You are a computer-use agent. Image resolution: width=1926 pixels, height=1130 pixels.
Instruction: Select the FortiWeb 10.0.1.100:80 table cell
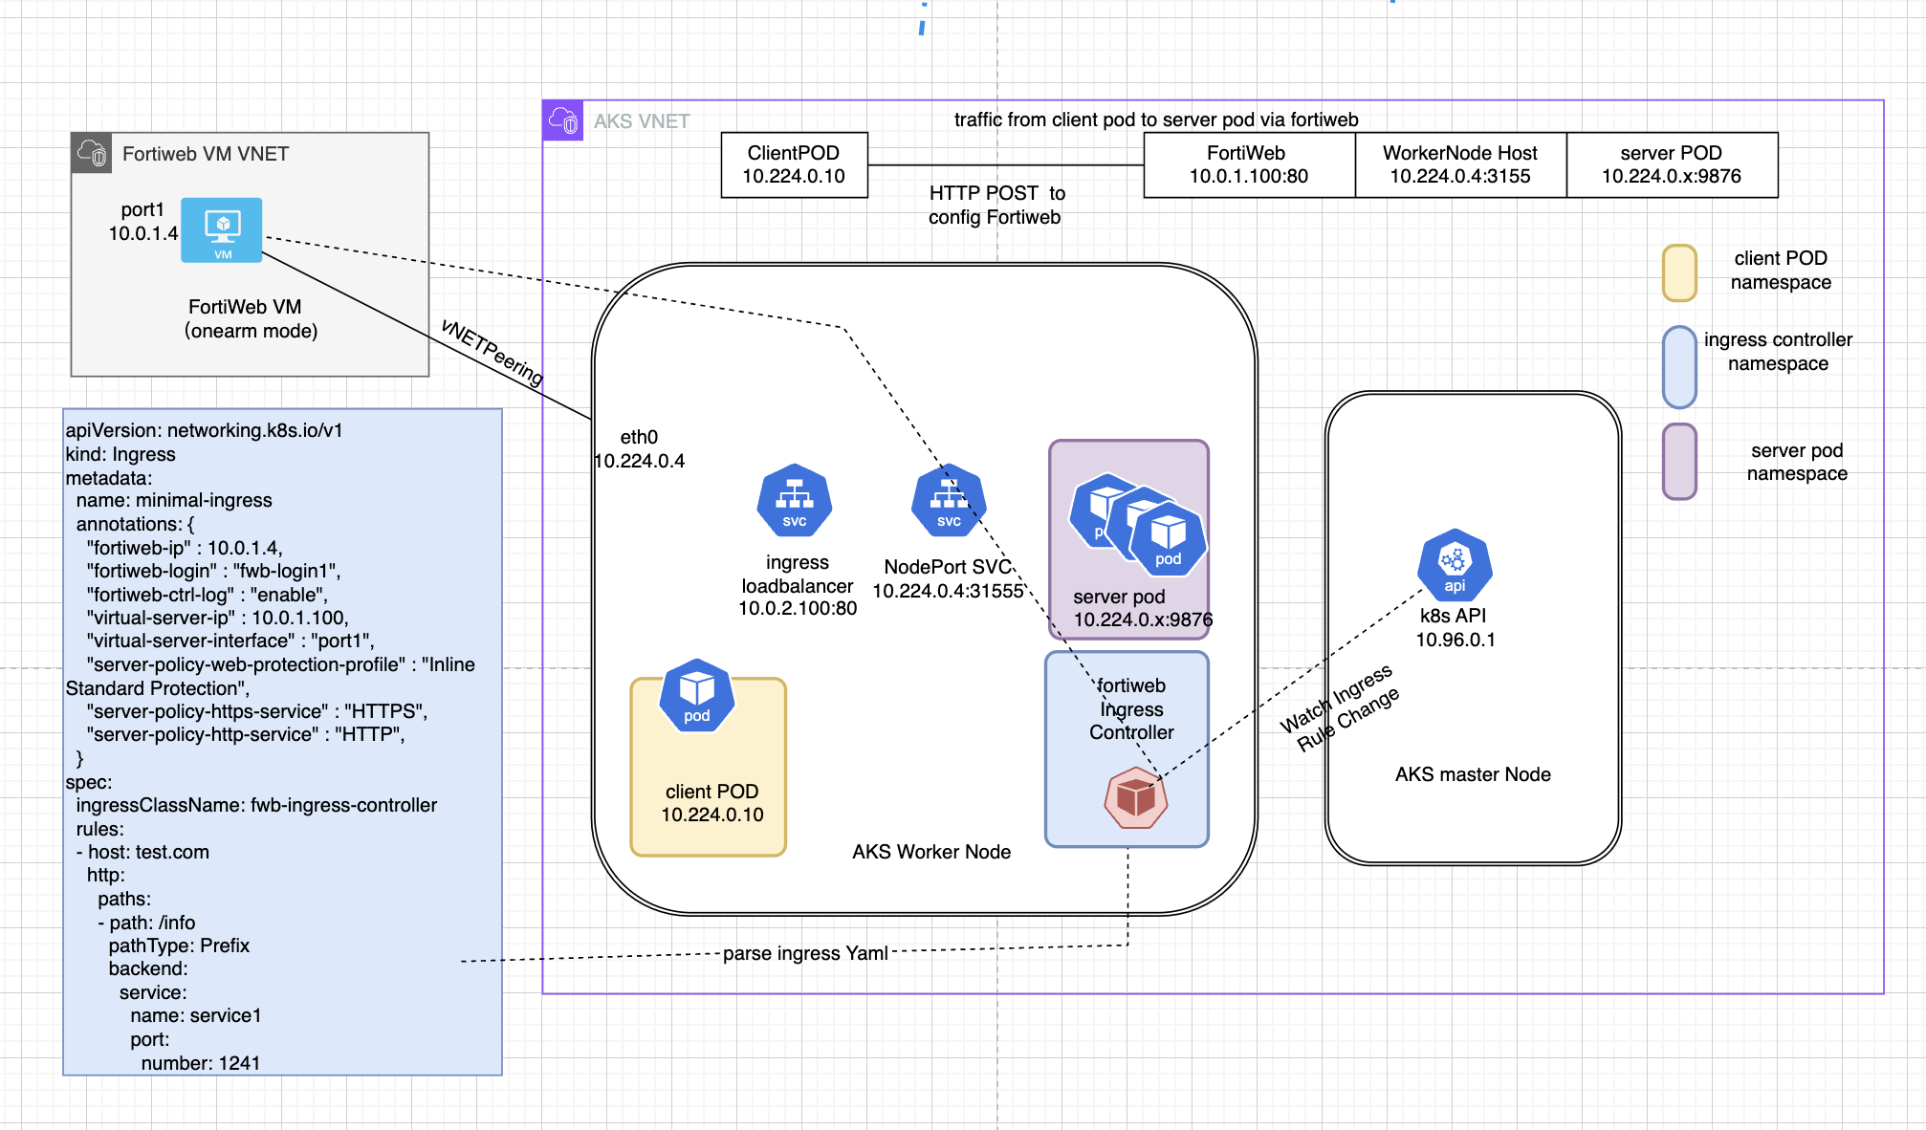point(1249,164)
